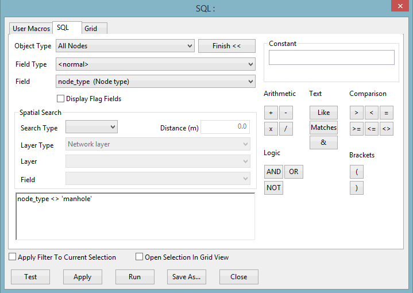Screen dimensions: 413x293
Task: Open the Object Type dropdown
Action: click(125, 46)
